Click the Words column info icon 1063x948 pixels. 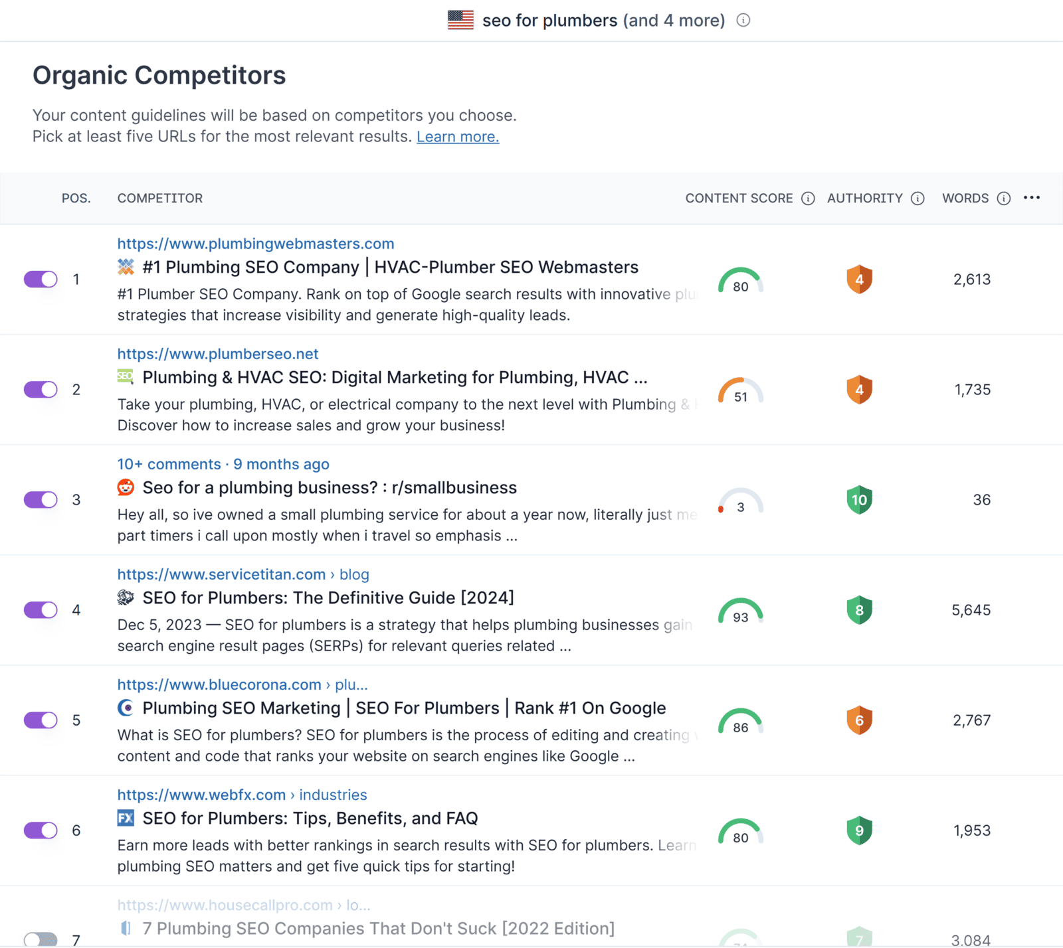pos(1003,198)
